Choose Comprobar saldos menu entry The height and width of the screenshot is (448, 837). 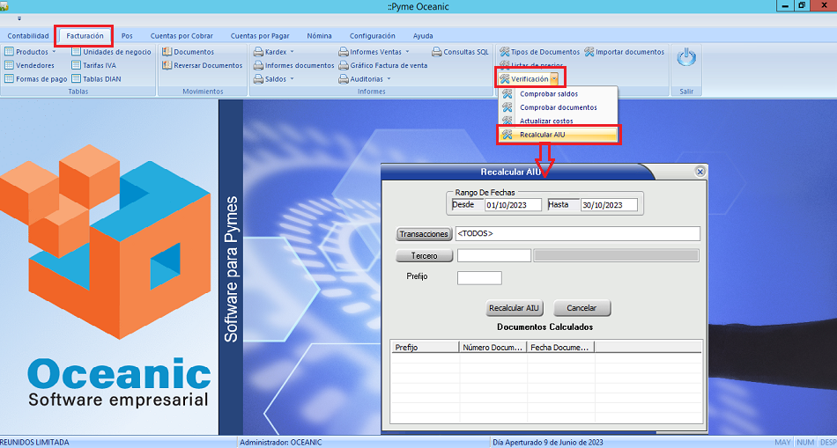(x=558, y=94)
